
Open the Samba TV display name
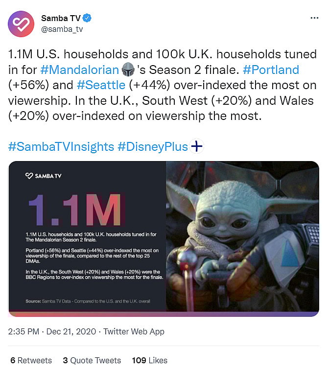point(61,19)
